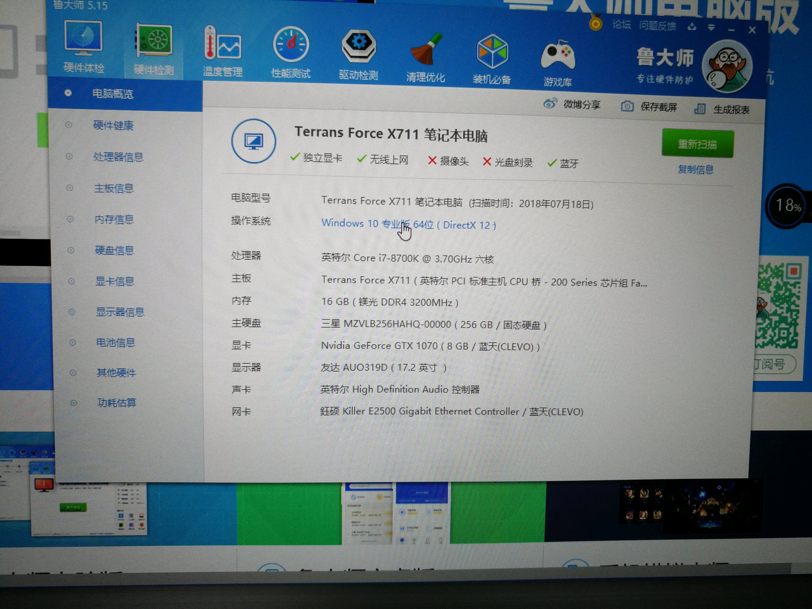Select 电脑概览 in the sidebar

click(x=125, y=94)
